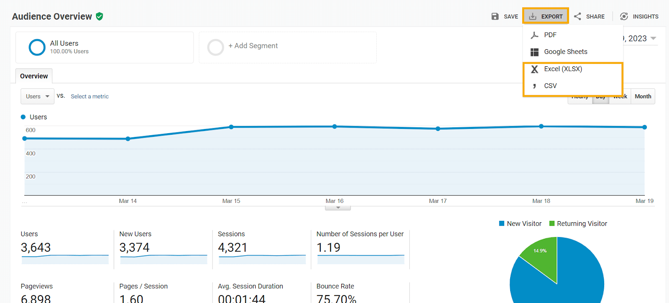
Task: Click the empty Add Segment circle
Action: click(x=216, y=47)
